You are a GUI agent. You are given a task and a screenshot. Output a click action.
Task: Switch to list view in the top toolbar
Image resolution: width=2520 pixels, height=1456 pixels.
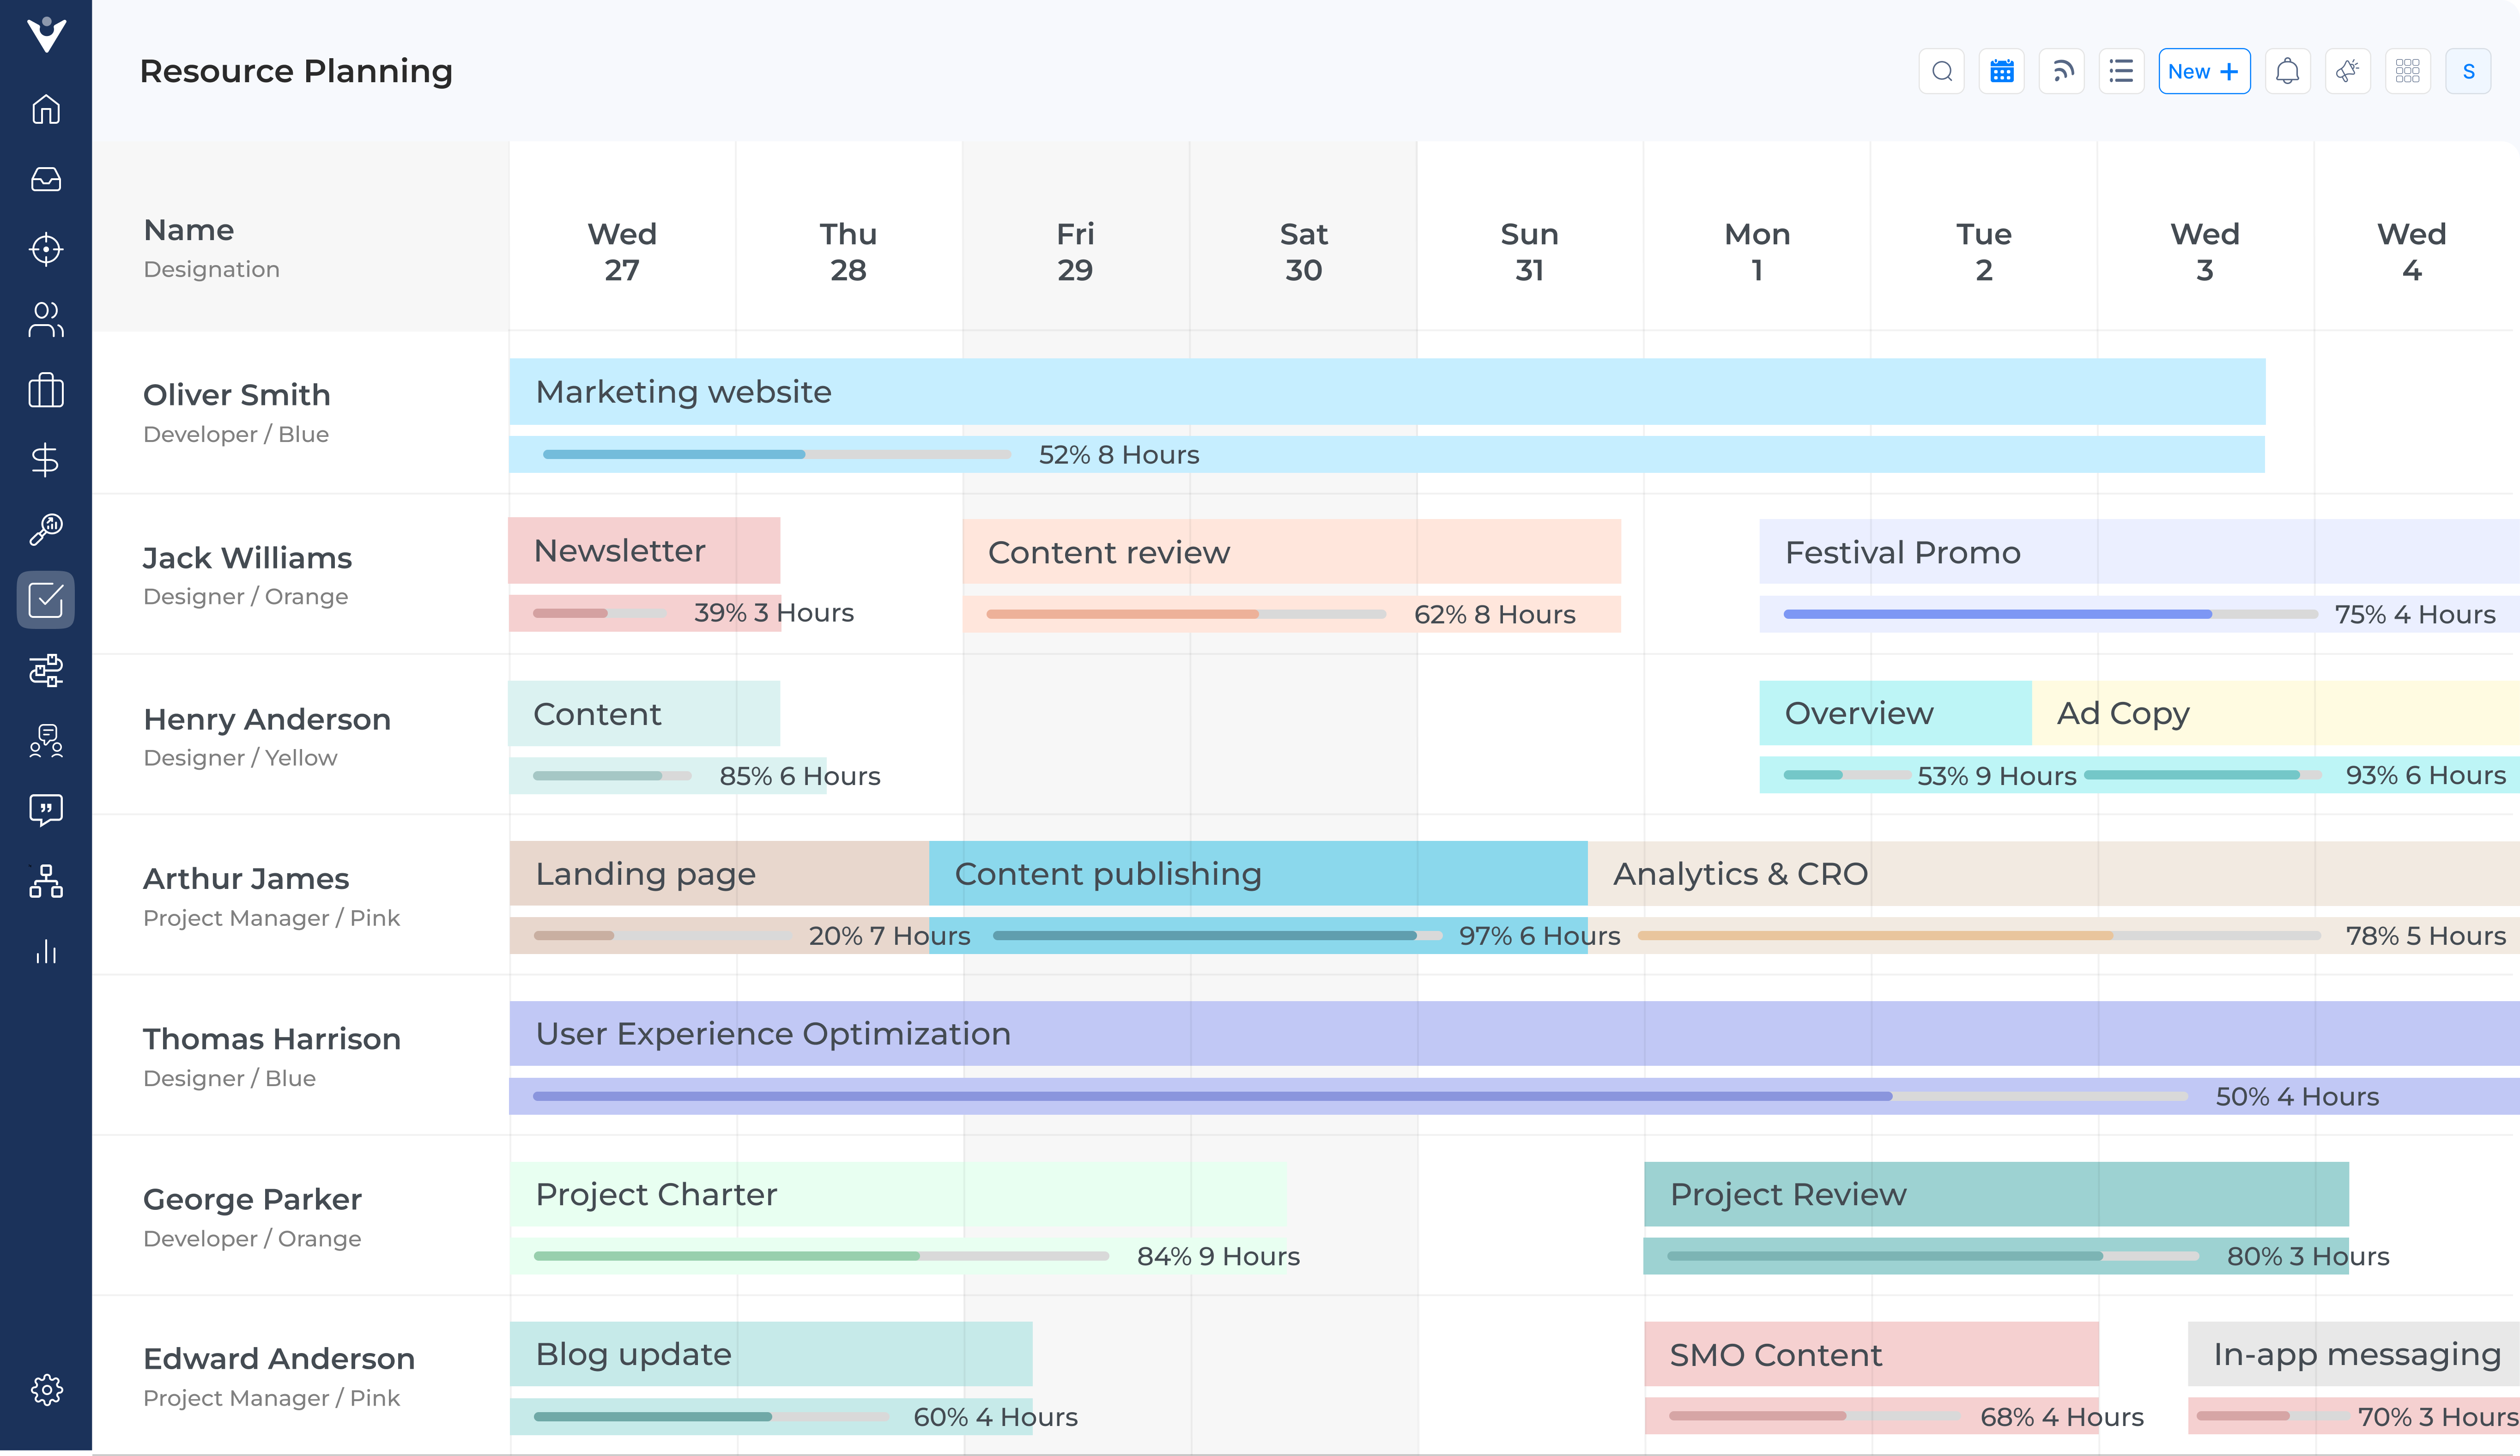click(x=2121, y=71)
